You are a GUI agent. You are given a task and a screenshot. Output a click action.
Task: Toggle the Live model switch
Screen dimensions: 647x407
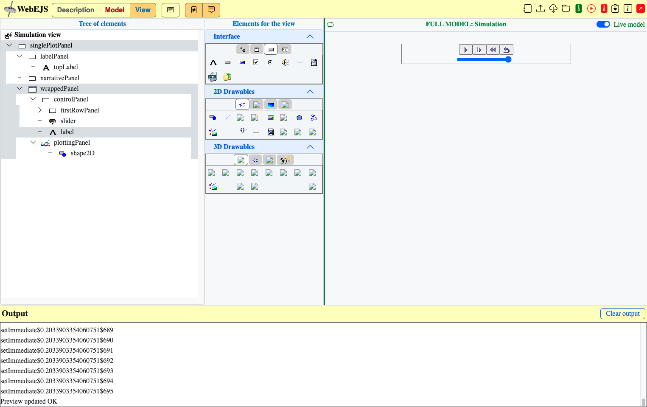click(603, 24)
